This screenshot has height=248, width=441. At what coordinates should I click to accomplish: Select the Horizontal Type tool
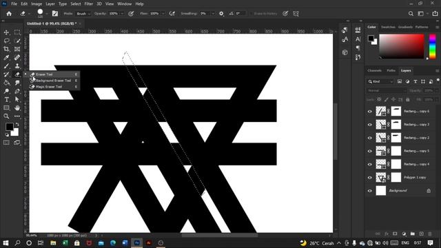pos(6,99)
